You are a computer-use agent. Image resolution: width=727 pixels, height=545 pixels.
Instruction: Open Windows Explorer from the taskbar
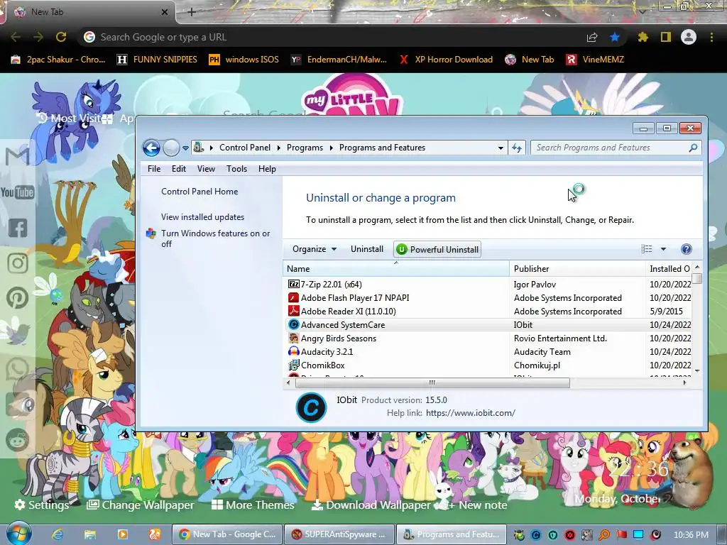point(89,534)
